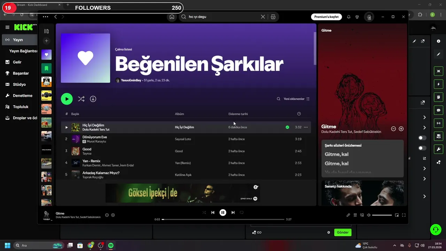Screen dimensions: 446x251
Task: Clear Spotify search with X icon
Action: click(263, 17)
